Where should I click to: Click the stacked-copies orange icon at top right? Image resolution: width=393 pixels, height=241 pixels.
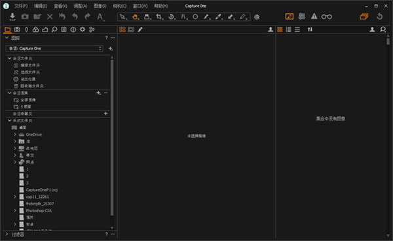[364, 16]
